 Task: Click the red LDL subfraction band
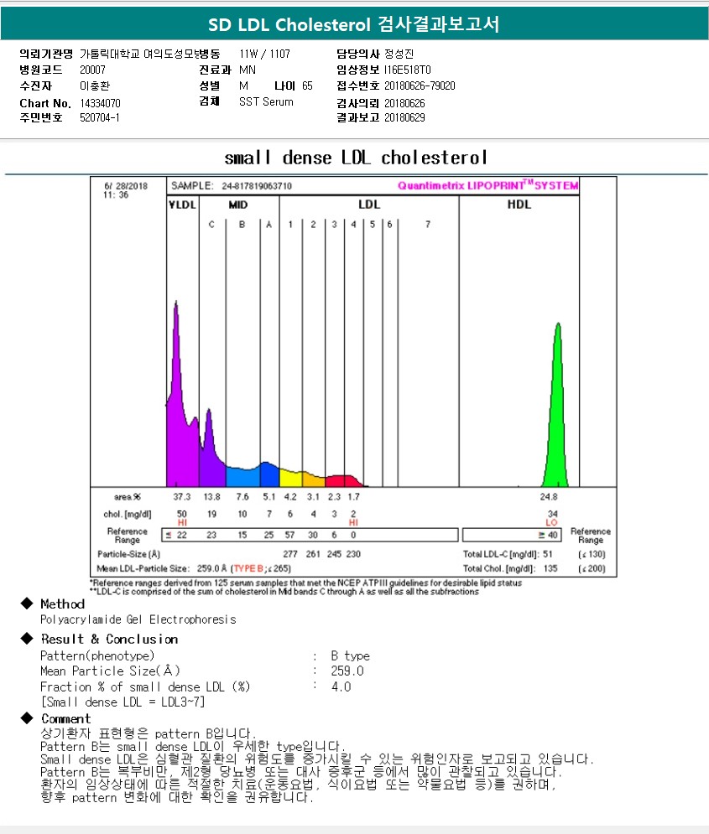(x=343, y=481)
